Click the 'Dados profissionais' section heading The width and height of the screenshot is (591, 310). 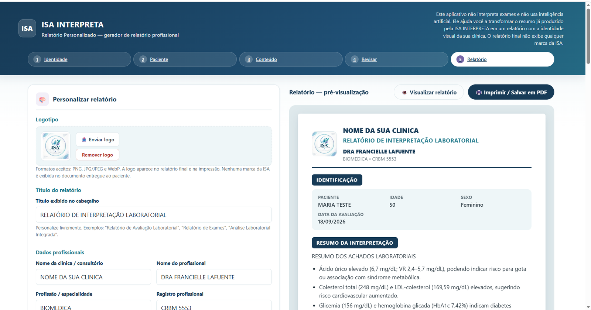pos(60,252)
